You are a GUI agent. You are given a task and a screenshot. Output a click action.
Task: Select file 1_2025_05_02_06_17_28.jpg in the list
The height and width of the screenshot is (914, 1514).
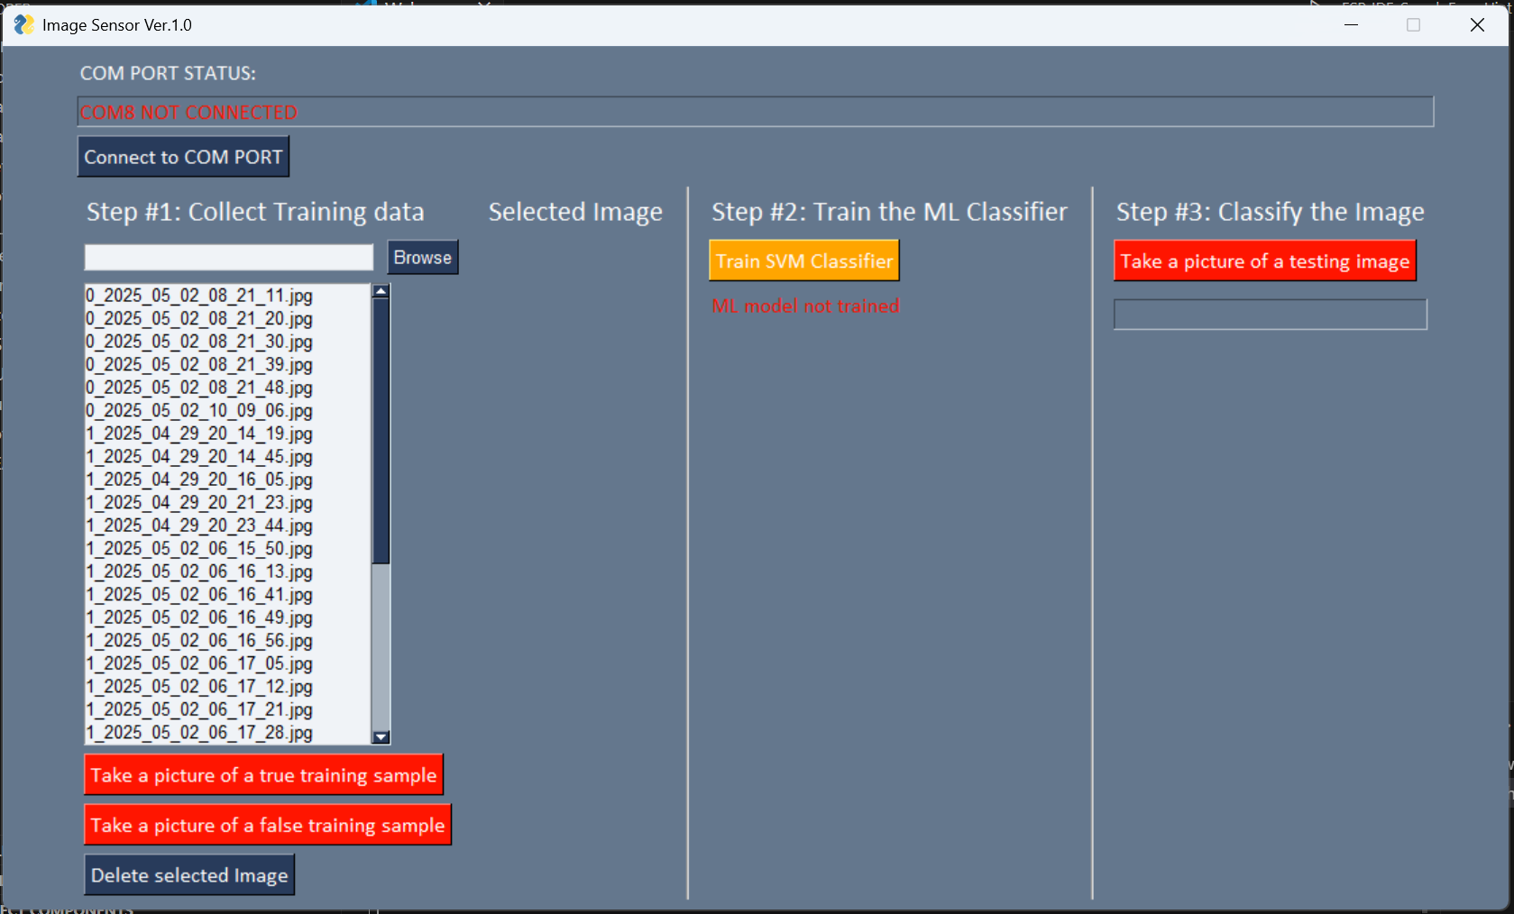198,733
